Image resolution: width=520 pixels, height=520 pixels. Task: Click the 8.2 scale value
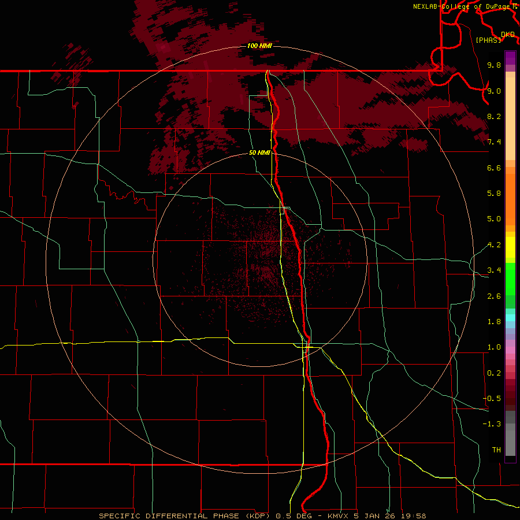[x=494, y=116]
